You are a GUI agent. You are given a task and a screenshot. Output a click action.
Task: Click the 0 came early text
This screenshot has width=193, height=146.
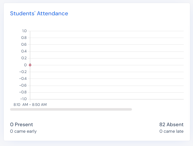point(23,131)
